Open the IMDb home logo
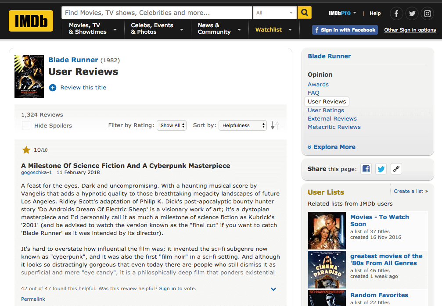Screen dimensions: 442x306 coord(31,21)
